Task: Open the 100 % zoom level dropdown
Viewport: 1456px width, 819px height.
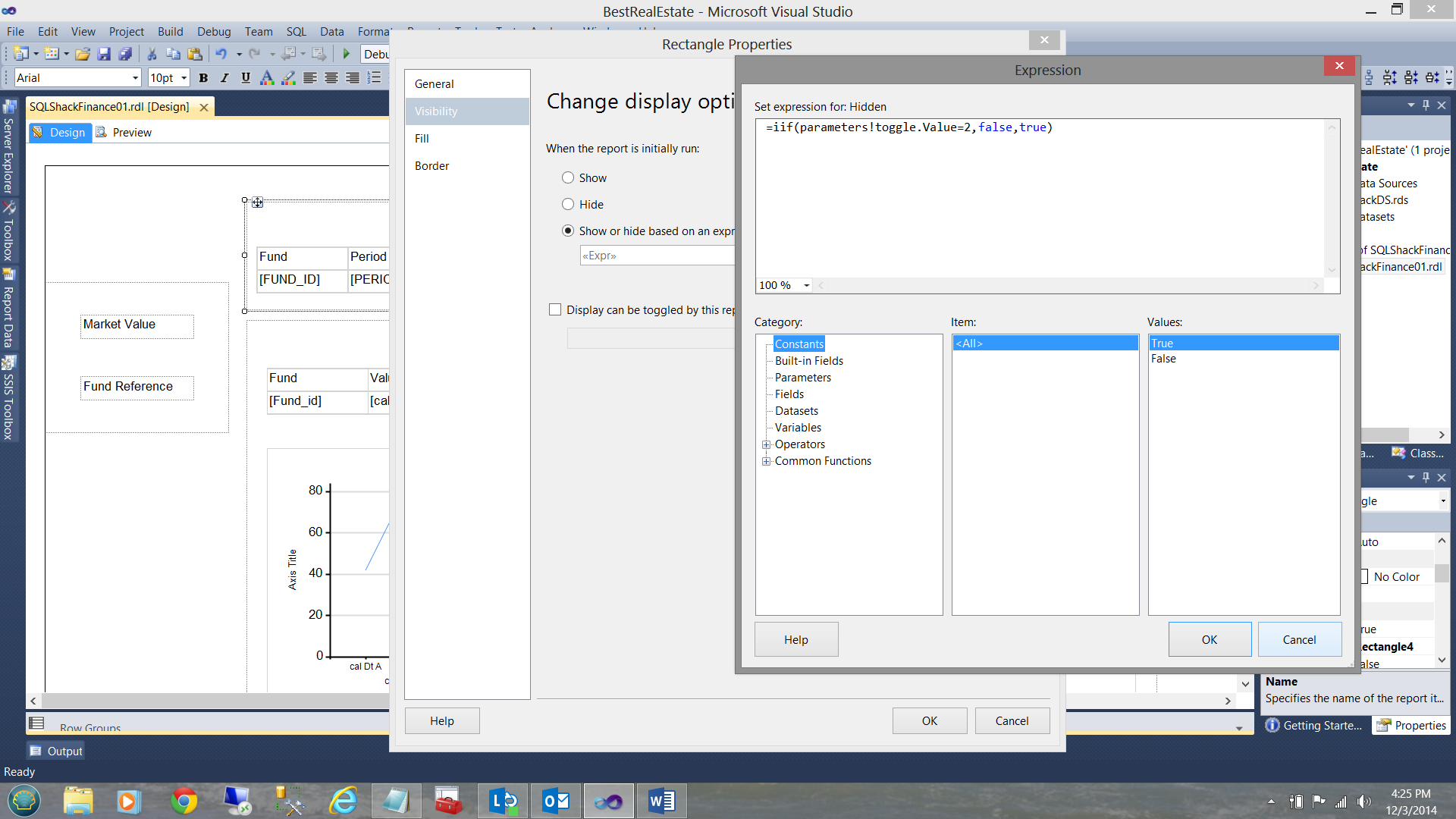Action: point(807,285)
